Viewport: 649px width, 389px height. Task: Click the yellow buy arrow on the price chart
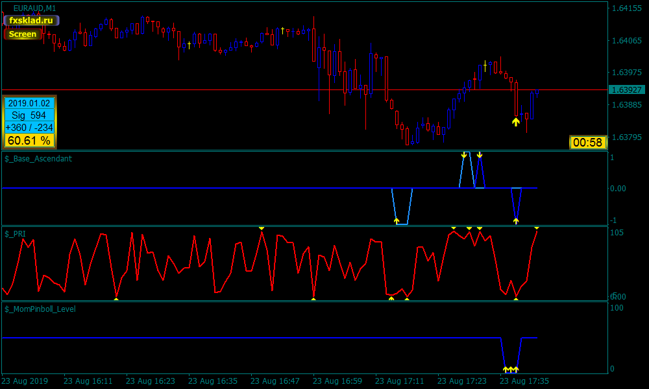click(515, 121)
